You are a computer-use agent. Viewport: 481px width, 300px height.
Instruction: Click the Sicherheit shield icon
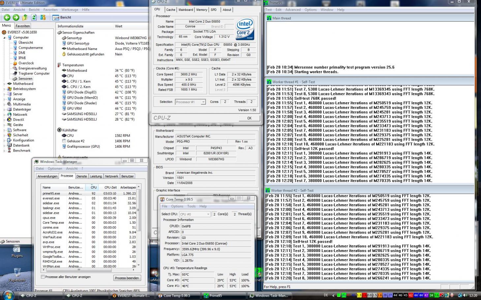pos(10,135)
